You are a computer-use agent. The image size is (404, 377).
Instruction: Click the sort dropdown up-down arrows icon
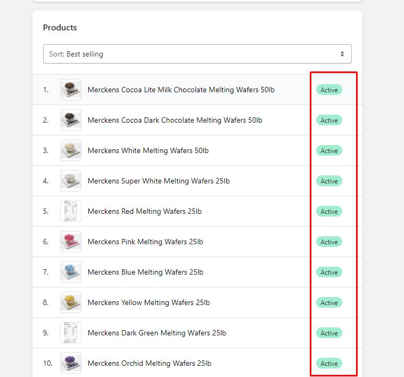pyautogui.click(x=342, y=54)
